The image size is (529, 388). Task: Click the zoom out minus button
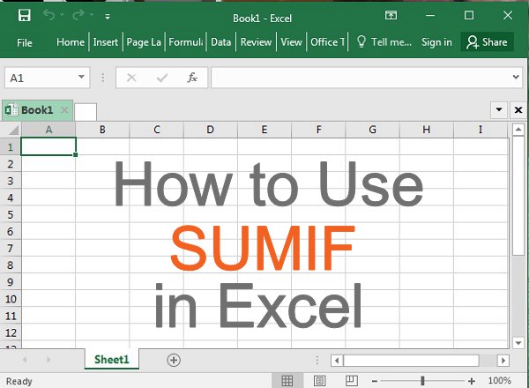click(x=375, y=381)
